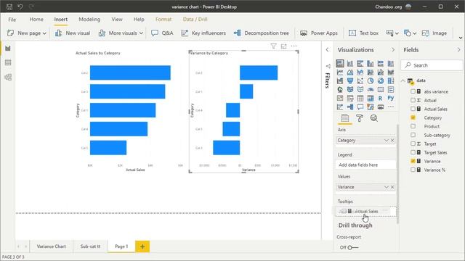Click the Save icon in title bar

[9, 7]
